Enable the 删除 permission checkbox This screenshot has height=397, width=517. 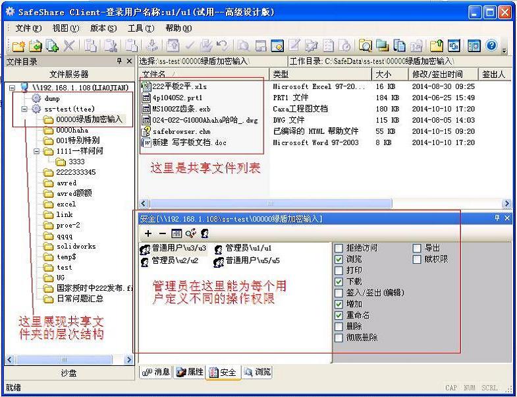(x=339, y=326)
